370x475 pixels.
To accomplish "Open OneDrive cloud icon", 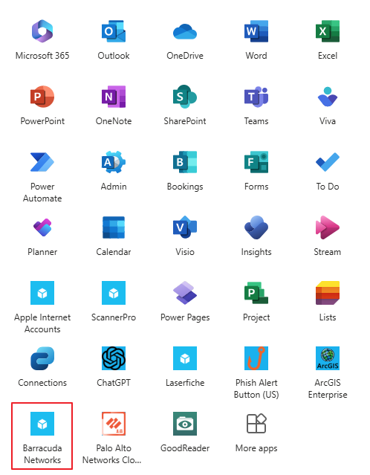I will (185, 31).
